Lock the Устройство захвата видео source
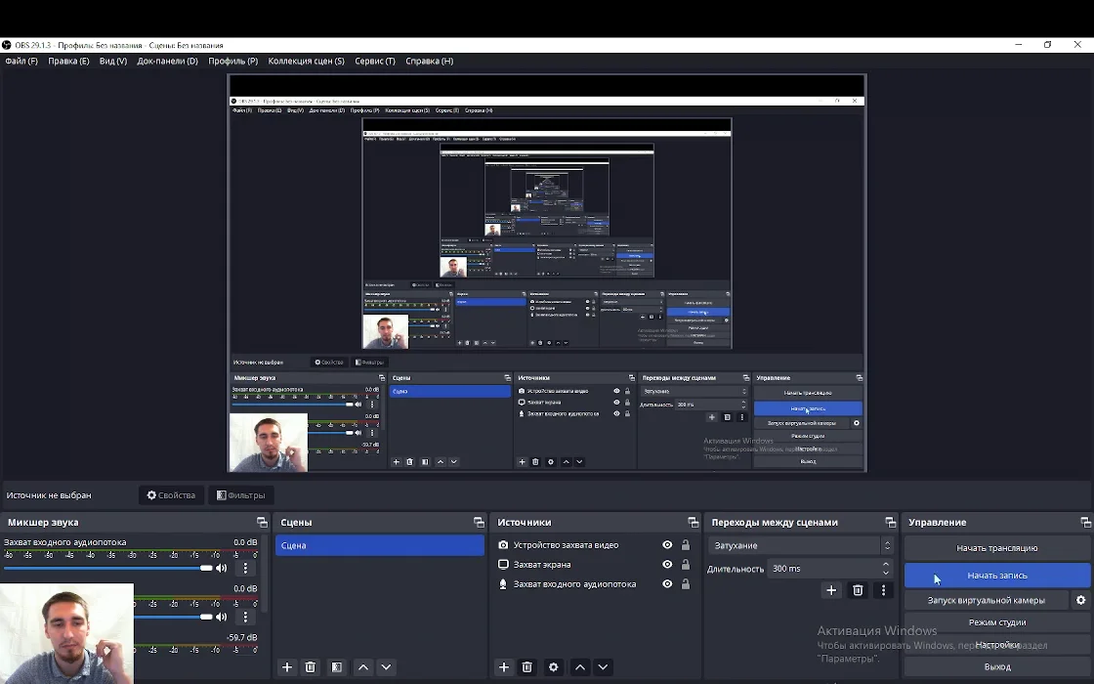1094x684 pixels. click(x=685, y=545)
